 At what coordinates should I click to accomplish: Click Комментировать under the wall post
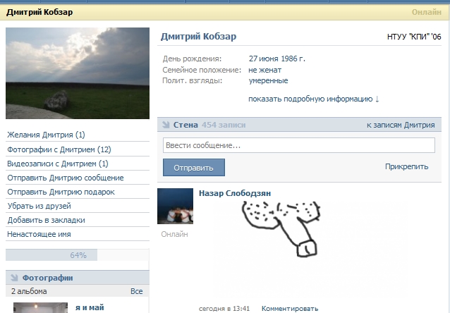point(290,309)
